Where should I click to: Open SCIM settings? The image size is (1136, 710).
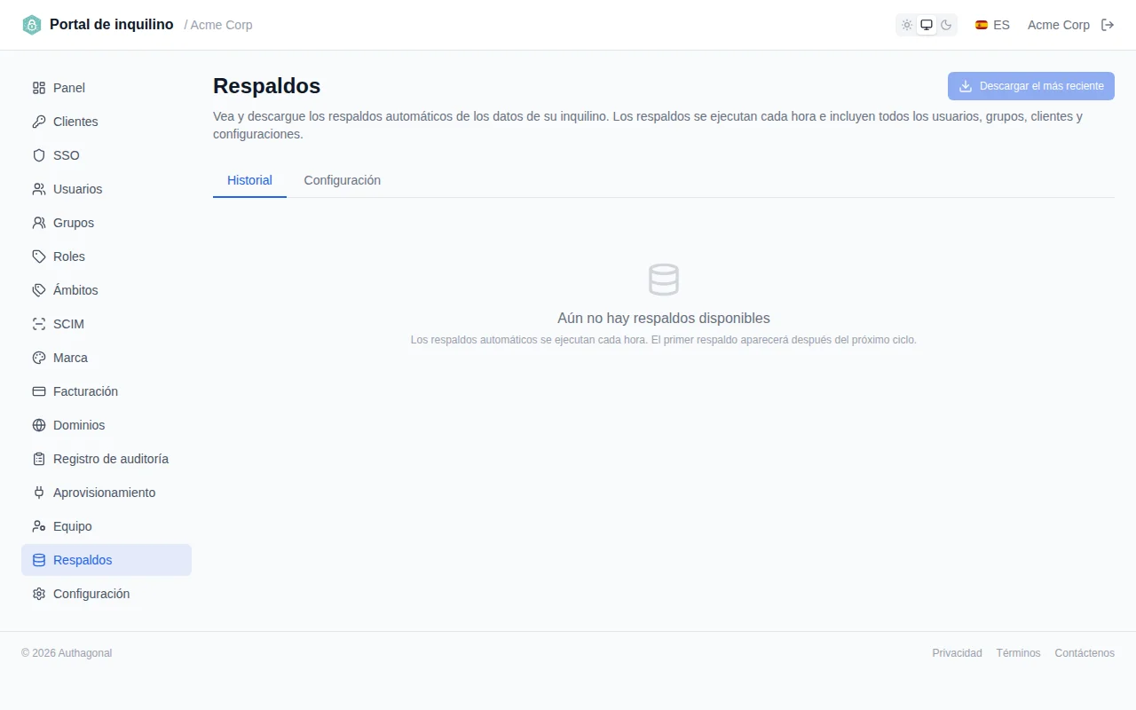tap(106, 324)
